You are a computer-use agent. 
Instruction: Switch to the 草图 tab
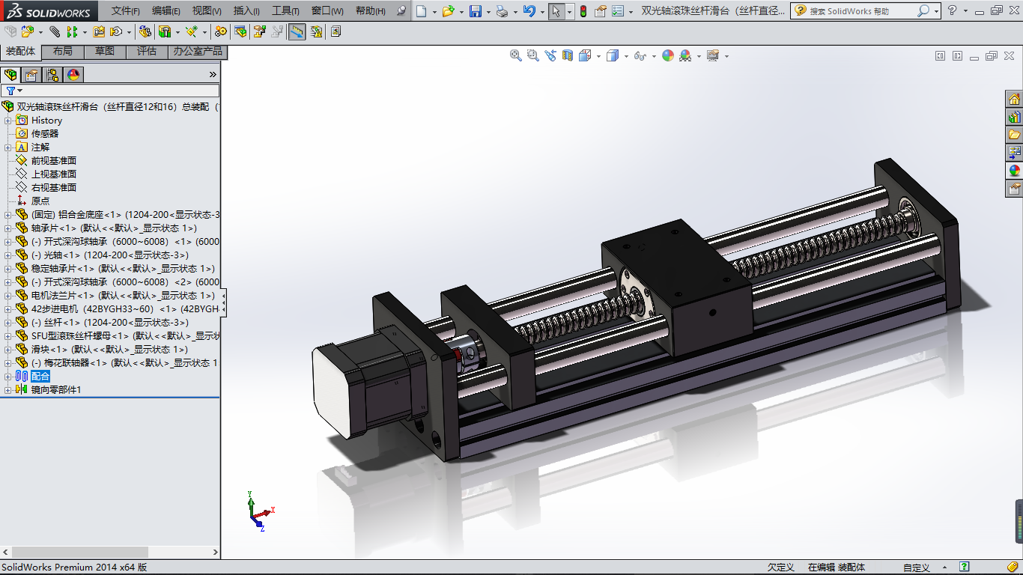pyautogui.click(x=105, y=52)
